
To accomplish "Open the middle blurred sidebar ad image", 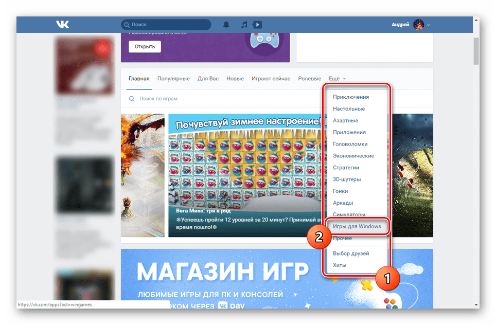I will click(x=85, y=185).
